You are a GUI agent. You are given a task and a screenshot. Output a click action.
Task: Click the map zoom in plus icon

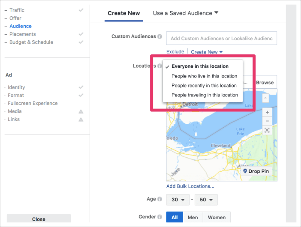[267, 112]
